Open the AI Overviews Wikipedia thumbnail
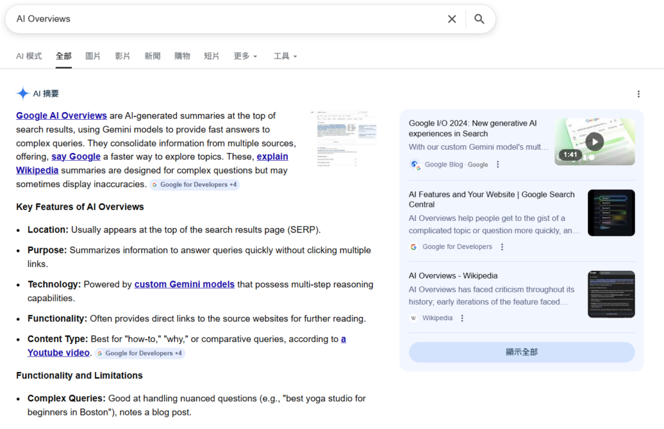Screen dimensions: 664x429 pos(611,294)
